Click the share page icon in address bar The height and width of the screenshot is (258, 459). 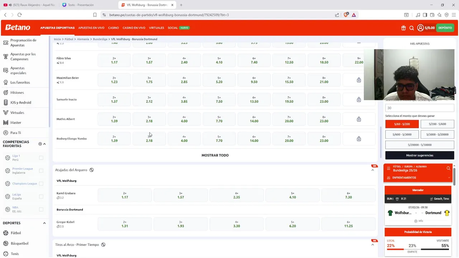point(337,15)
